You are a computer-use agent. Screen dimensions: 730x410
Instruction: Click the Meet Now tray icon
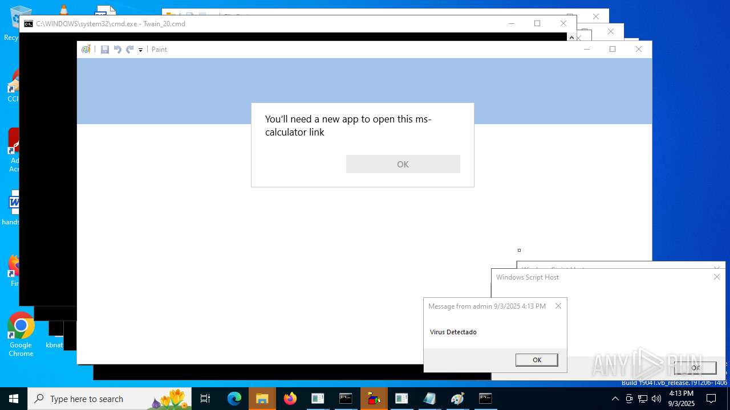[x=629, y=399]
